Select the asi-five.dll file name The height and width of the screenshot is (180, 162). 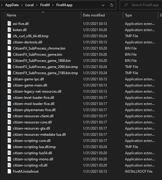point(21,24)
